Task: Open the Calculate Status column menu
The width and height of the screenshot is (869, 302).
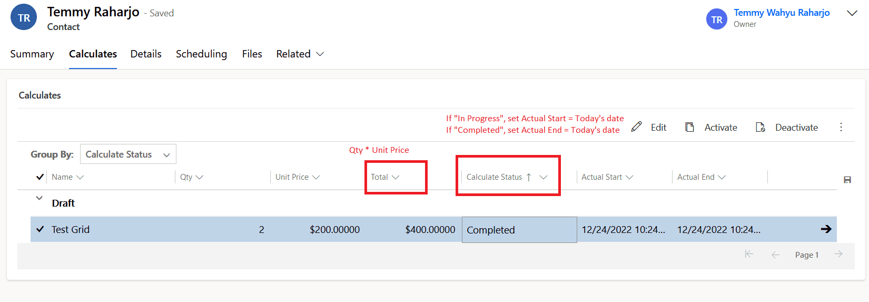Action: [544, 177]
